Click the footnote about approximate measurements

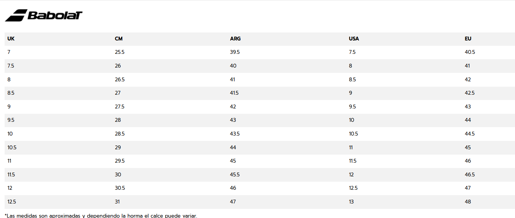tap(101, 216)
